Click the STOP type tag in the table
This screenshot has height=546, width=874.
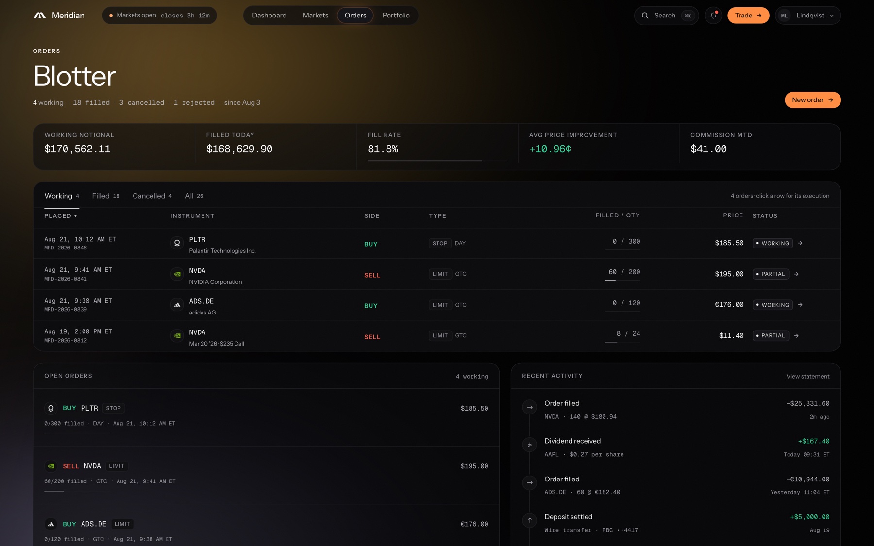pos(440,243)
